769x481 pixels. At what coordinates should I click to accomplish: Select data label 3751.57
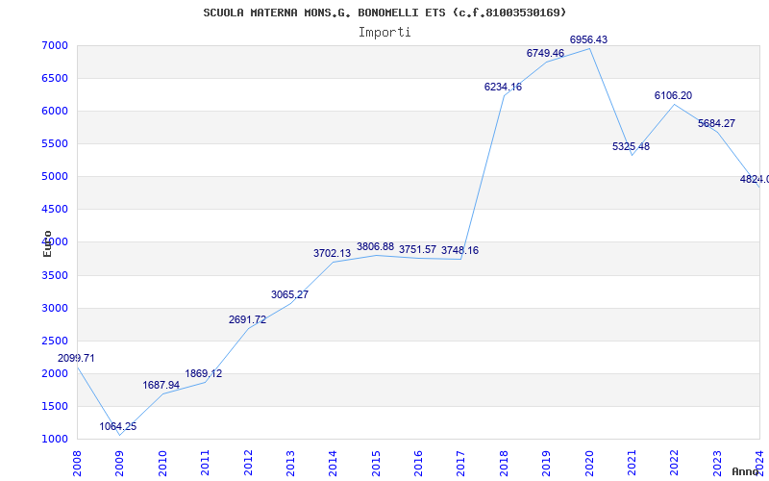(417, 250)
